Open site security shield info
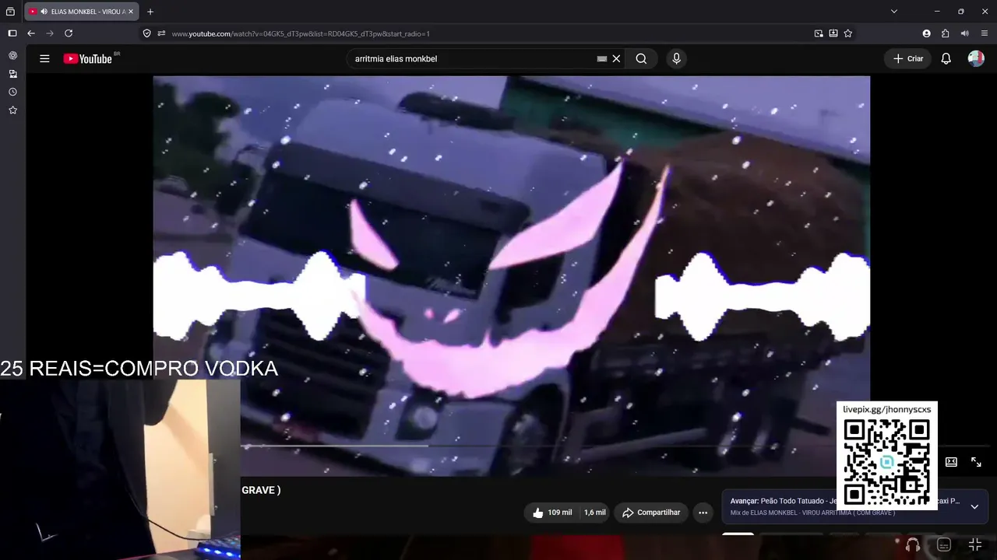Screen dimensions: 997x560 [x=146, y=33]
